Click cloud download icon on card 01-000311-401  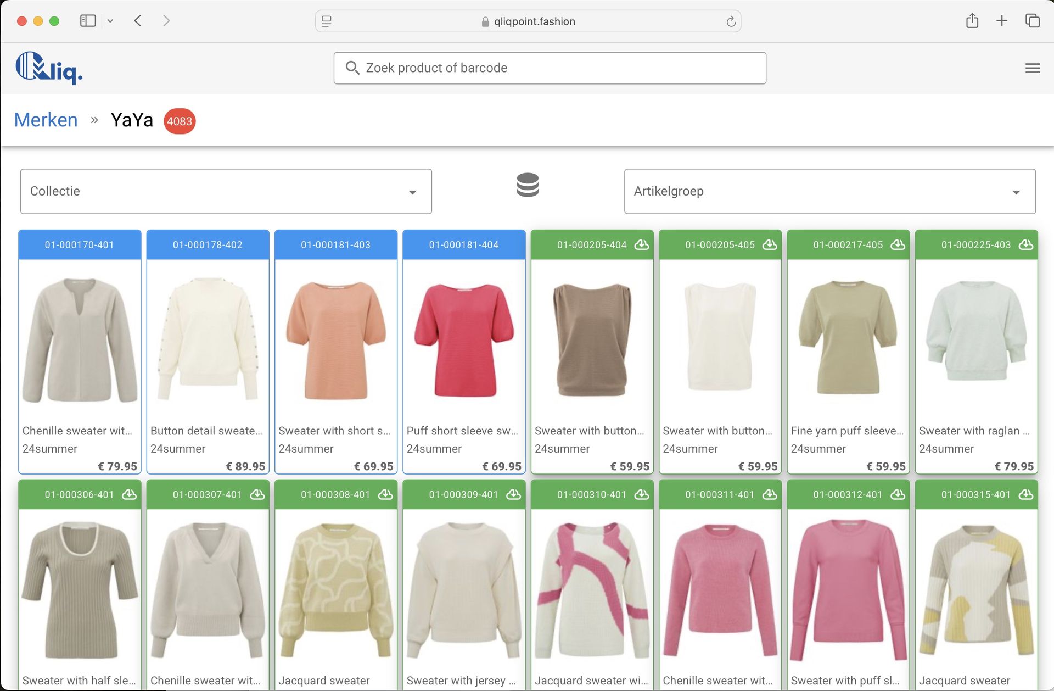click(x=770, y=494)
